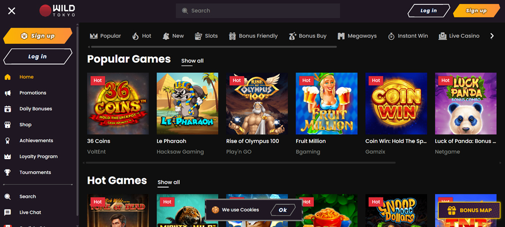Switch to the Bonus Buy tab

pos(307,36)
